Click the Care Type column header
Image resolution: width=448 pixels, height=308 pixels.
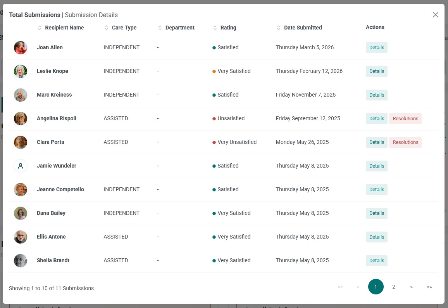coord(124,28)
